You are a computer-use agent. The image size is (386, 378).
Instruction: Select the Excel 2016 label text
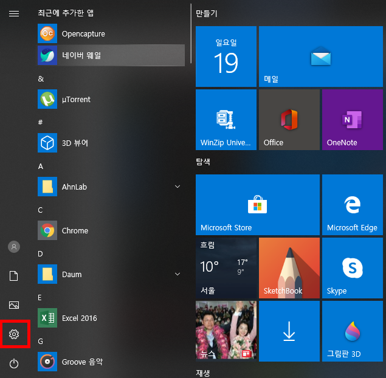[x=80, y=318]
